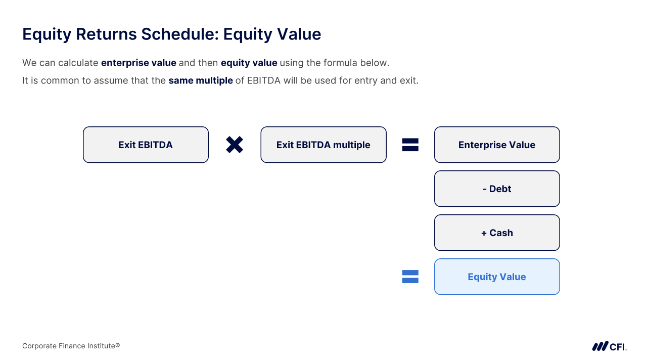Click bold 'equity value' in first sentence
The width and height of the screenshot is (647, 364).
tap(249, 63)
